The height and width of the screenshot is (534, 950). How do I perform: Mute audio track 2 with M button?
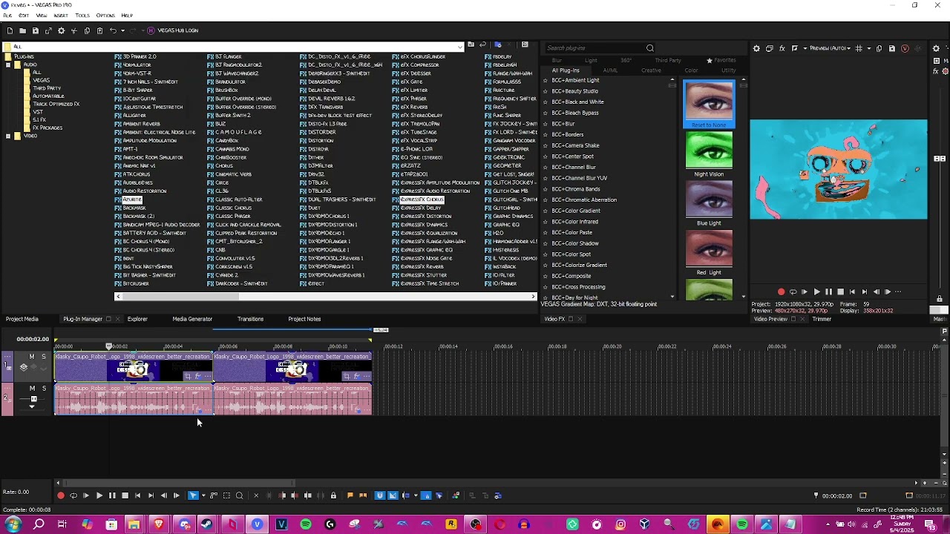31,388
